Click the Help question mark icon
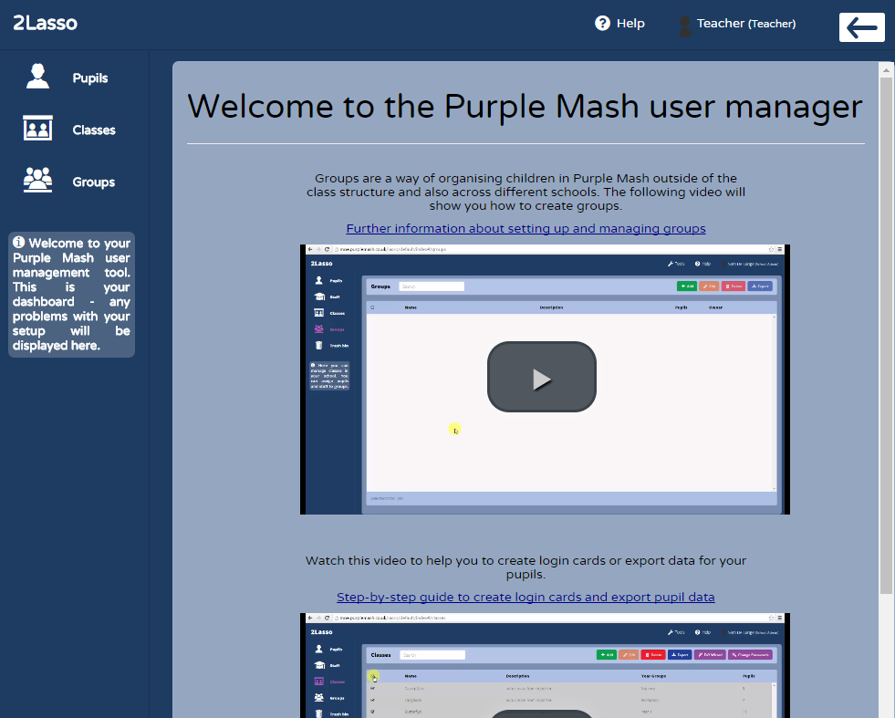 [x=602, y=24]
